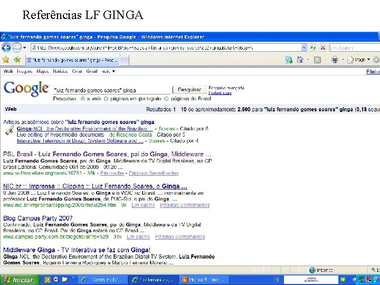
Task: Refresh the page with green arrows icon
Action: pyautogui.click(x=313, y=47)
